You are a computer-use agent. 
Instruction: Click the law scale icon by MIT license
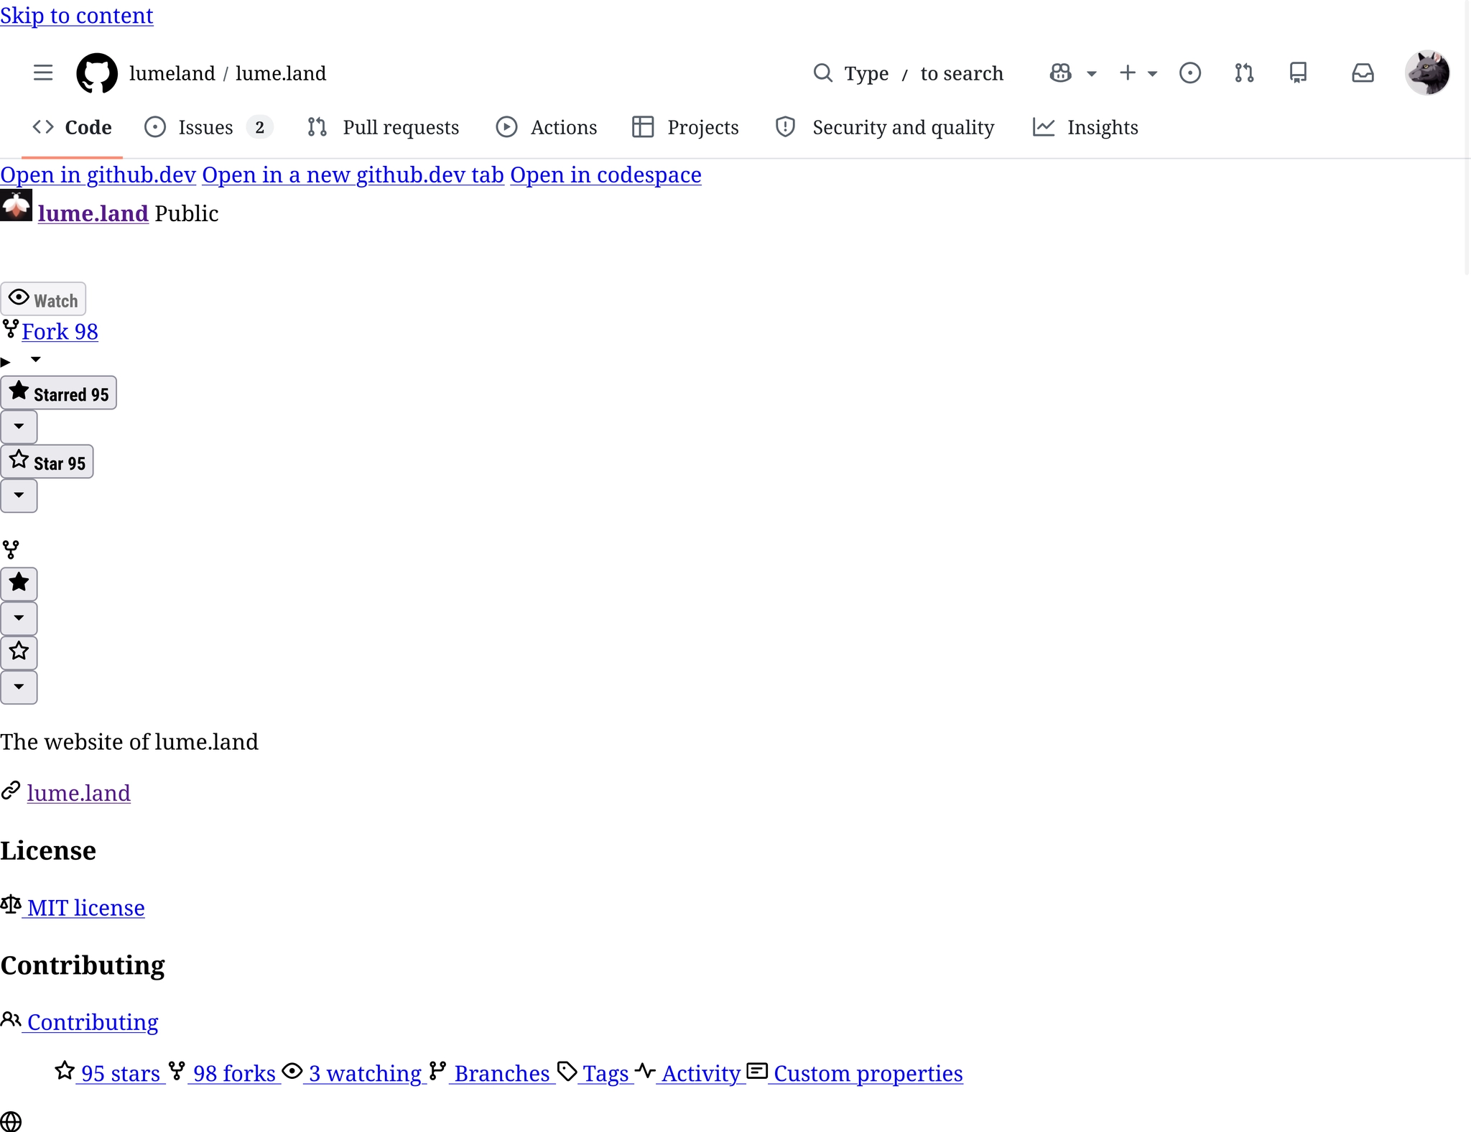pos(10,904)
